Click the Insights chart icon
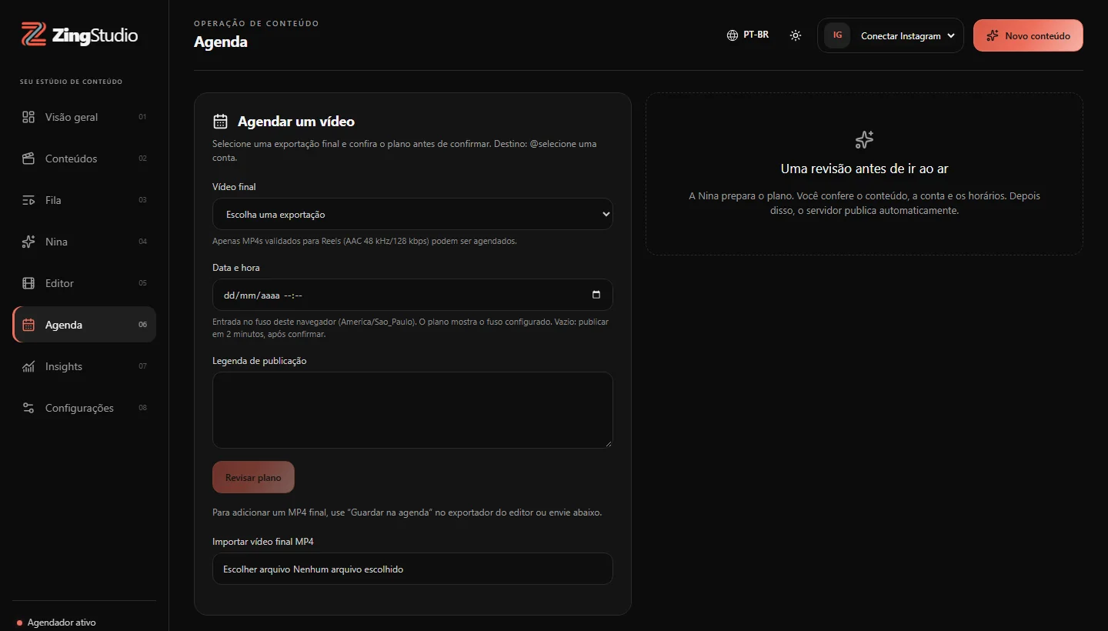Screen dimensions: 1108x631 pos(28,366)
